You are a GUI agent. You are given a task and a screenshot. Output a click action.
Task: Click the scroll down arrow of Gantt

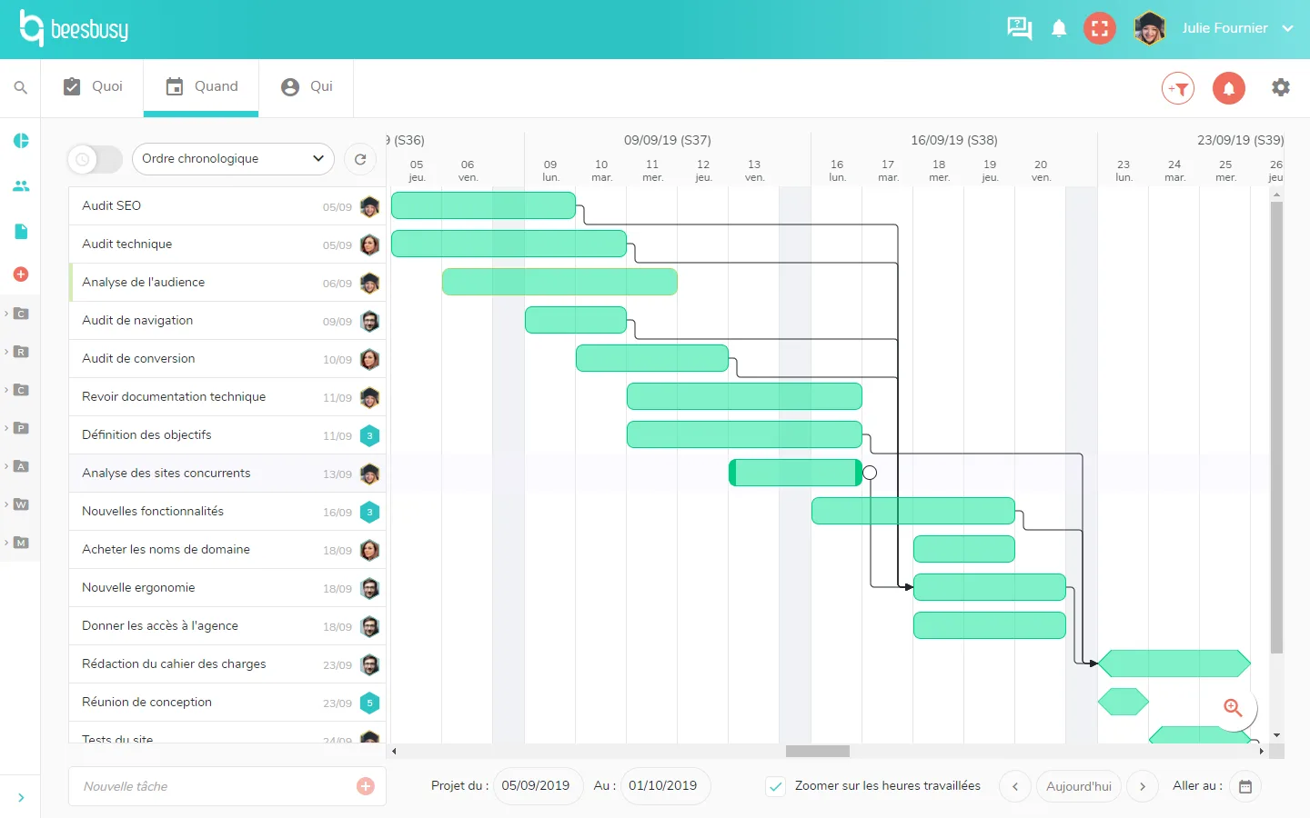[x=1276, y=735]
